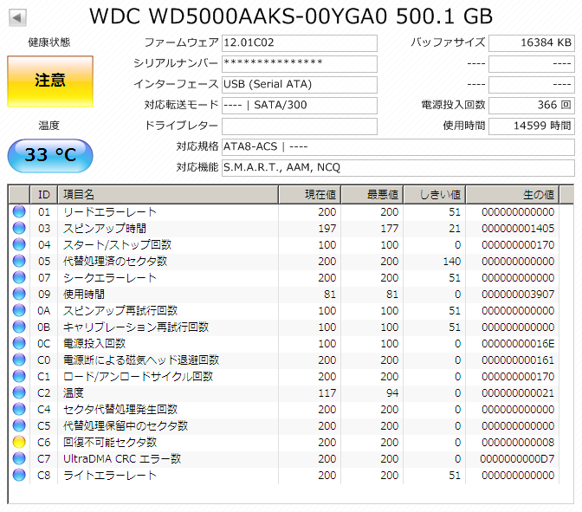Click blue status icon for ID 07
Image resolution: width=582 pixels, height=512 pixels.
[x=19, y=277]
